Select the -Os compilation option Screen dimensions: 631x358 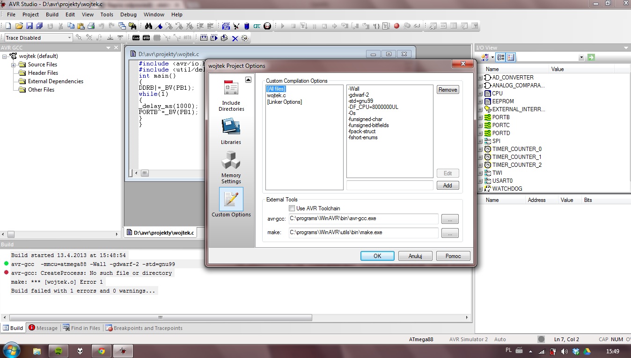tap(352, 113)
